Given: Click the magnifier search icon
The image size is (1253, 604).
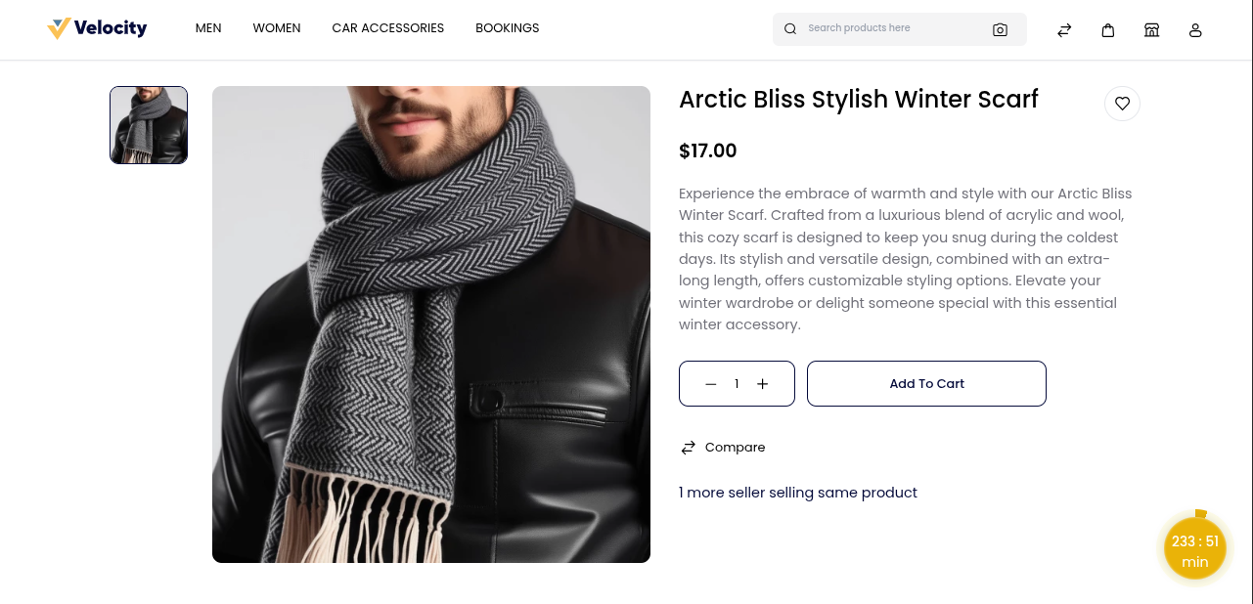Looking at the screenshot, I should click(x=790, y=29).
